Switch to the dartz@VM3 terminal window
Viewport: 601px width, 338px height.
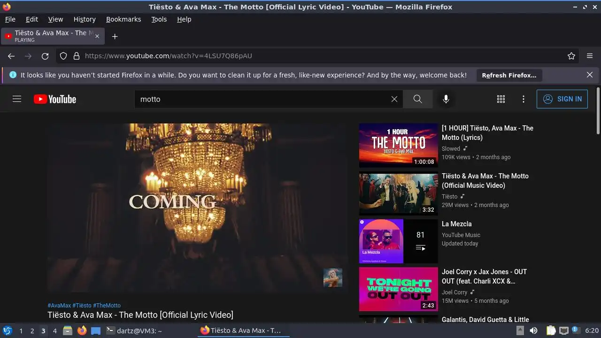tap(134, 330)
